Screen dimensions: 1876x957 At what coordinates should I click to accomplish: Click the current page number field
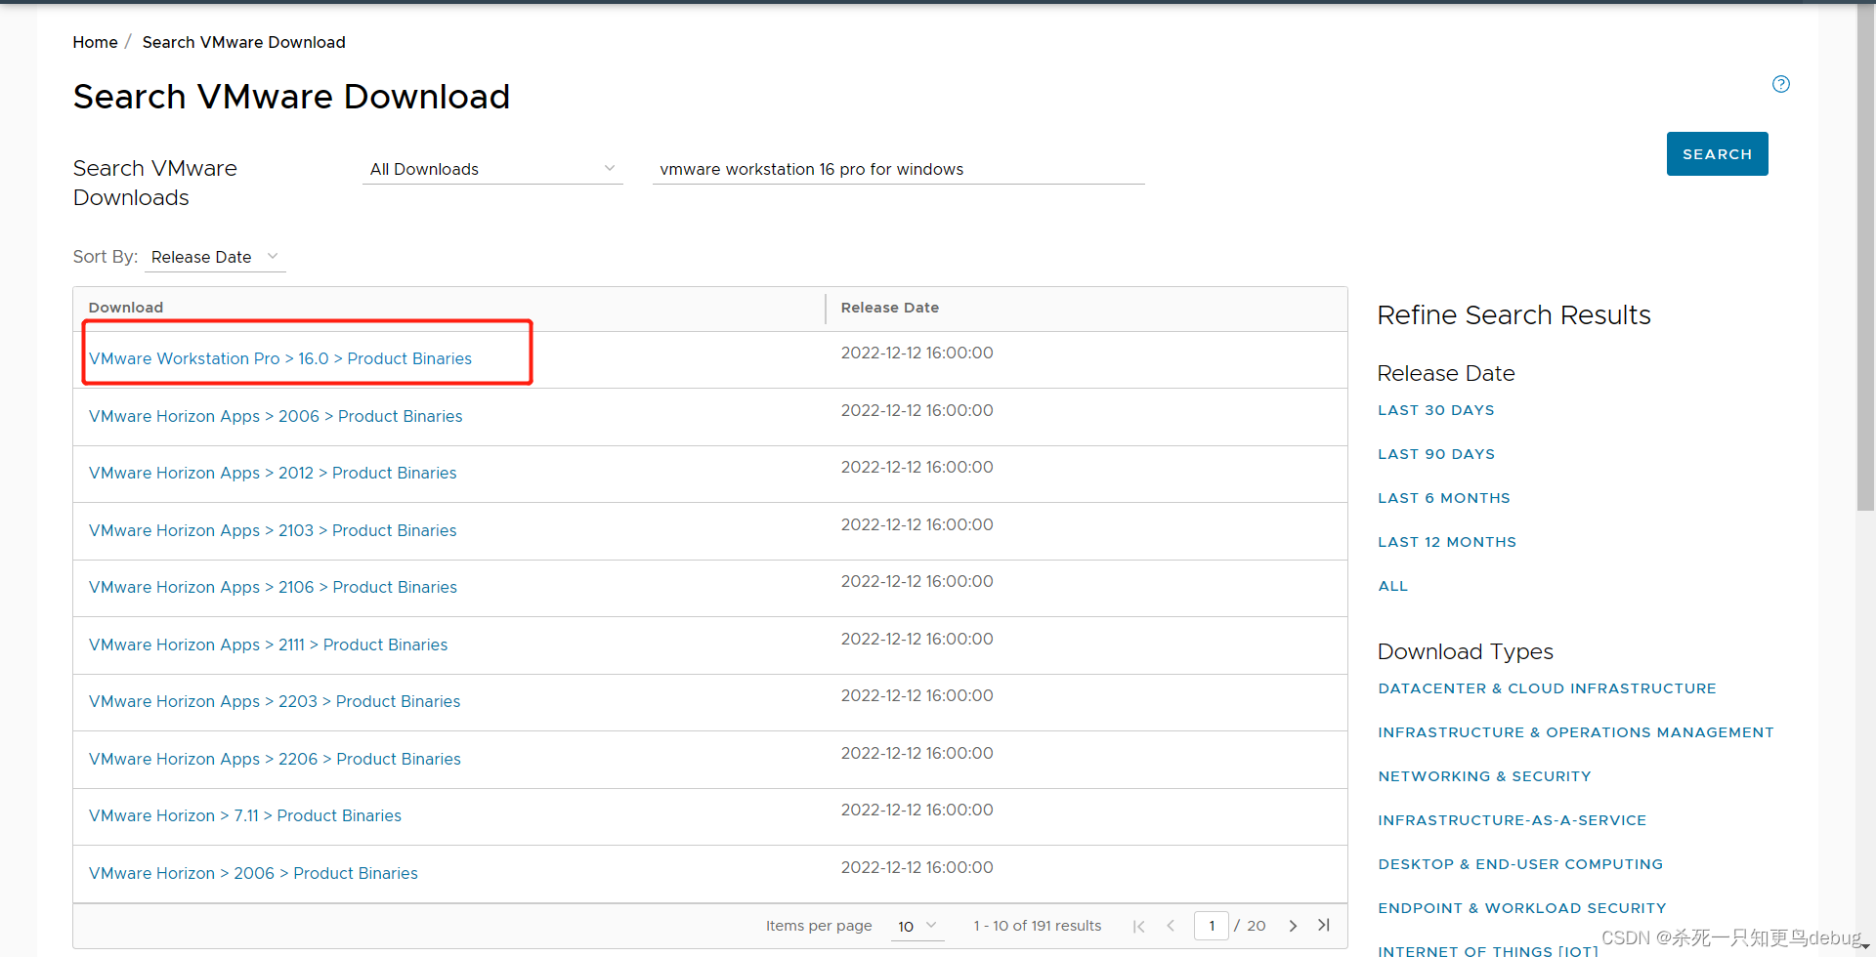[1212, 926]
